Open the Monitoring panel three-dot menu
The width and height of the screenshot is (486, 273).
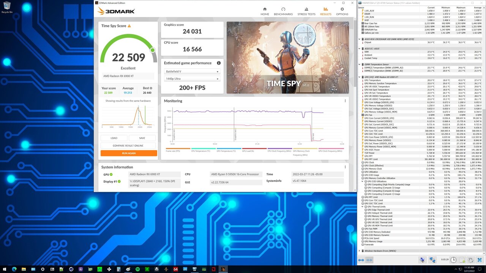point(345,101)
